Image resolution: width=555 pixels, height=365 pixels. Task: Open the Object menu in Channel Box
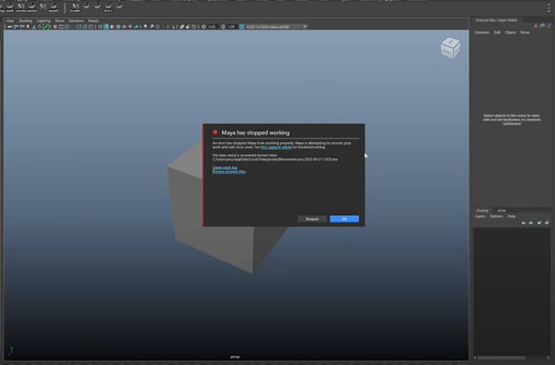click(x=510, y=33)
